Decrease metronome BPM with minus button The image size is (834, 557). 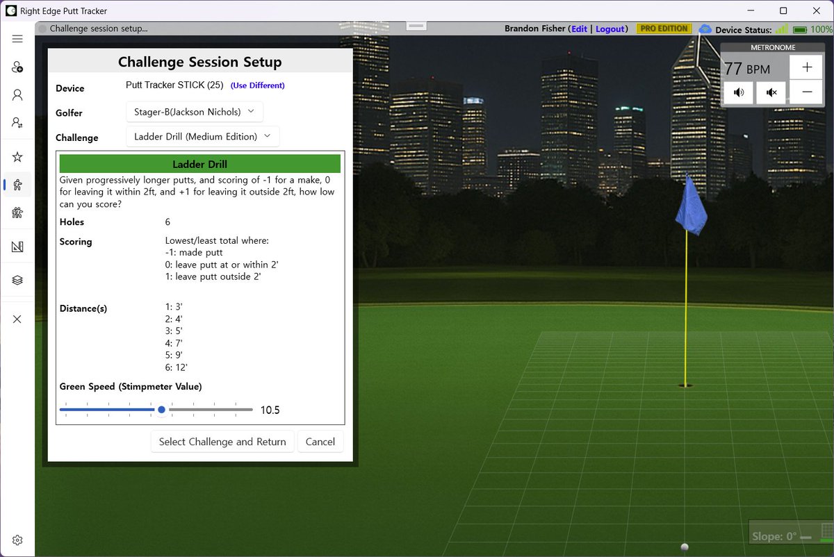pos(806,92)
